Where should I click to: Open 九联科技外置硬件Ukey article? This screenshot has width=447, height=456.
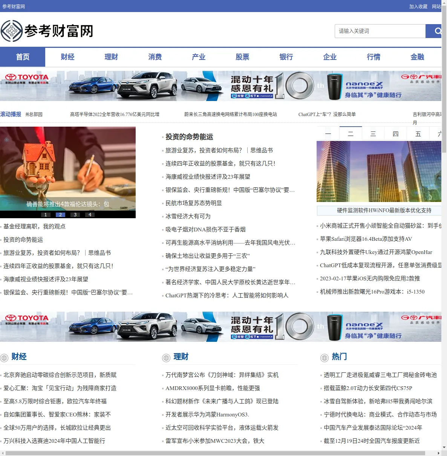point(376,252)
